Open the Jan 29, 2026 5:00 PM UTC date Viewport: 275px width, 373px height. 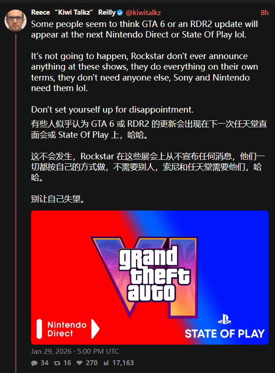pos(75,351)
